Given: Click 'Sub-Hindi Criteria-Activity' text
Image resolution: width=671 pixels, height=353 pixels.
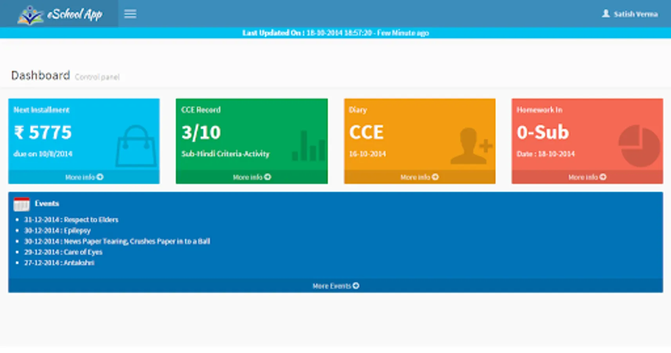Looking at the screenshot, I should point(225,154).
